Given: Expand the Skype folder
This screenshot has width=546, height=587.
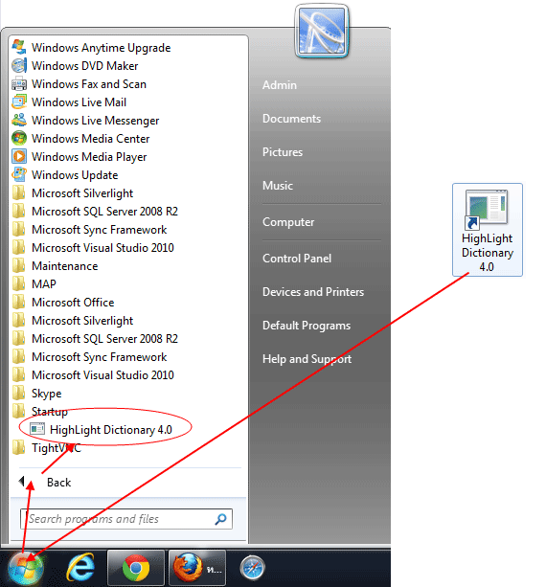Looking at the screenshot, I should coord(46,393).
